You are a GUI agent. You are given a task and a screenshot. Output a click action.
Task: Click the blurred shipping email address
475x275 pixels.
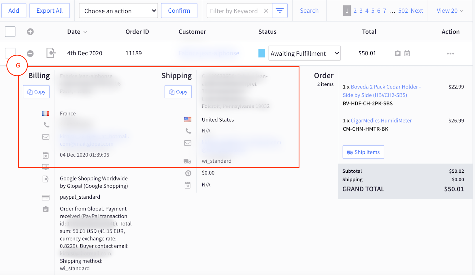tap(242, 146)
